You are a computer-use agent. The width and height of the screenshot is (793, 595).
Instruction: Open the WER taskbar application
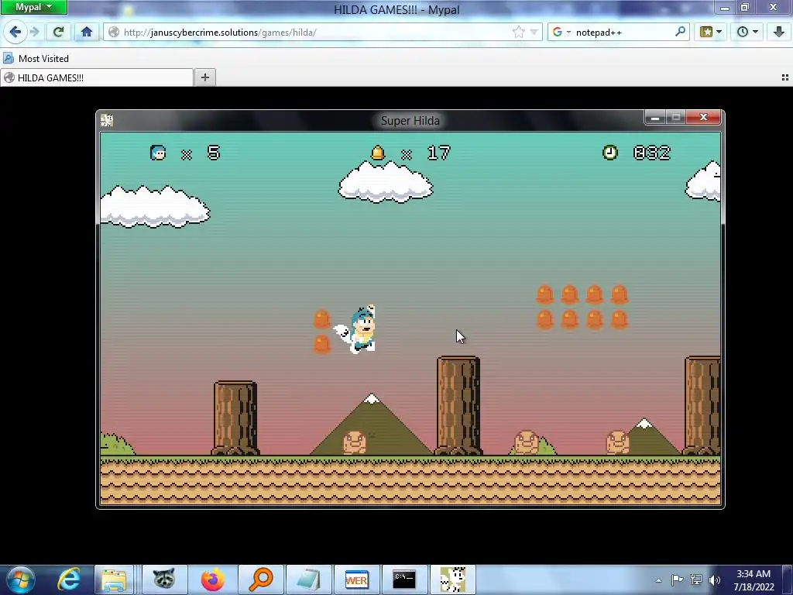[x=356, y=580]
